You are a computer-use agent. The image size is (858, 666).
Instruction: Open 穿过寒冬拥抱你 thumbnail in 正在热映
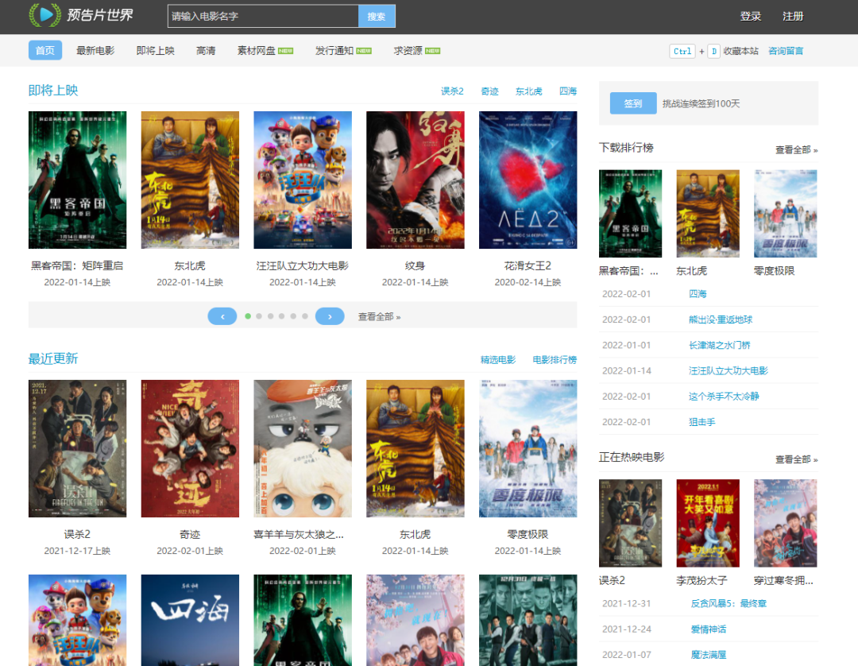(x=785, y=523)
